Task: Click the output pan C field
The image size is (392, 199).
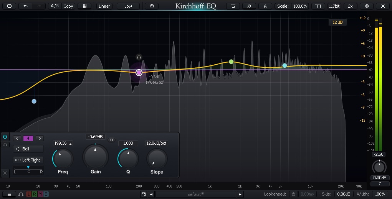Action: (380, 184)
